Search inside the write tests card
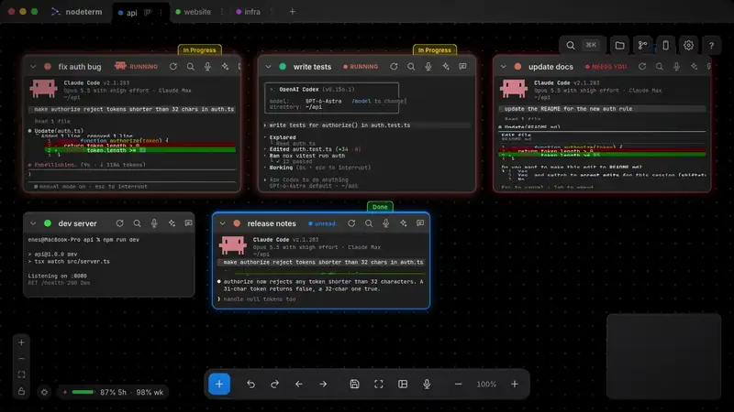 (411, 67)
